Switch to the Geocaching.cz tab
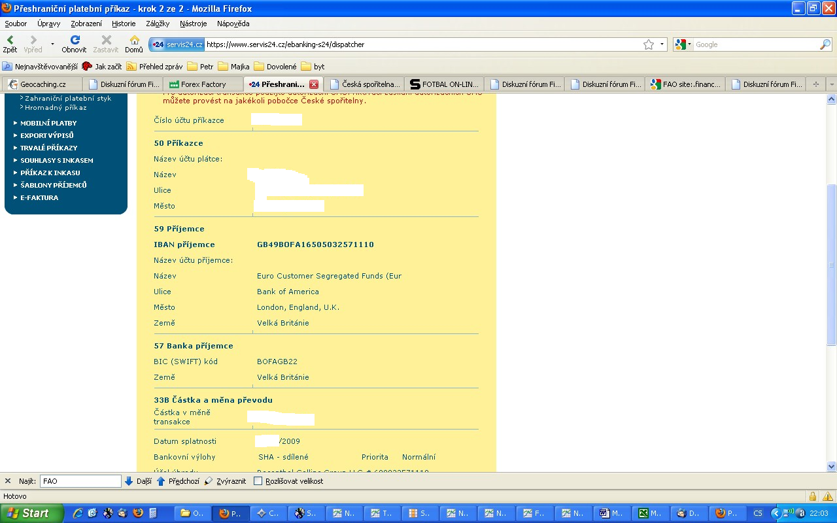Viewport: 837px width, 523px height. click(x=43, y=84)
